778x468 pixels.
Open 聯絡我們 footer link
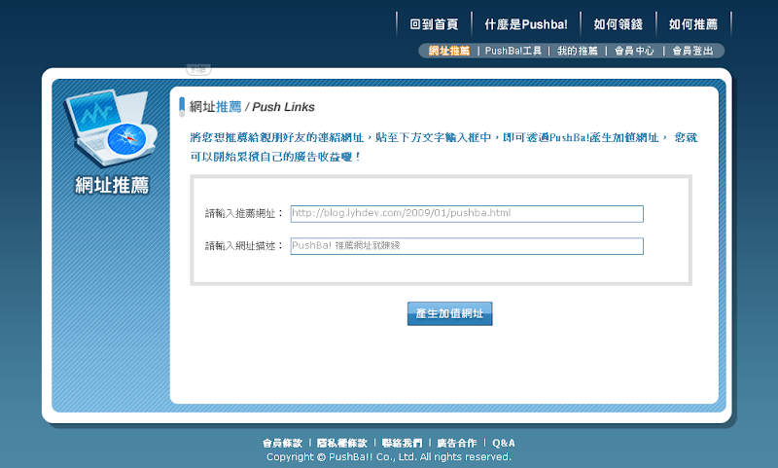402,443
